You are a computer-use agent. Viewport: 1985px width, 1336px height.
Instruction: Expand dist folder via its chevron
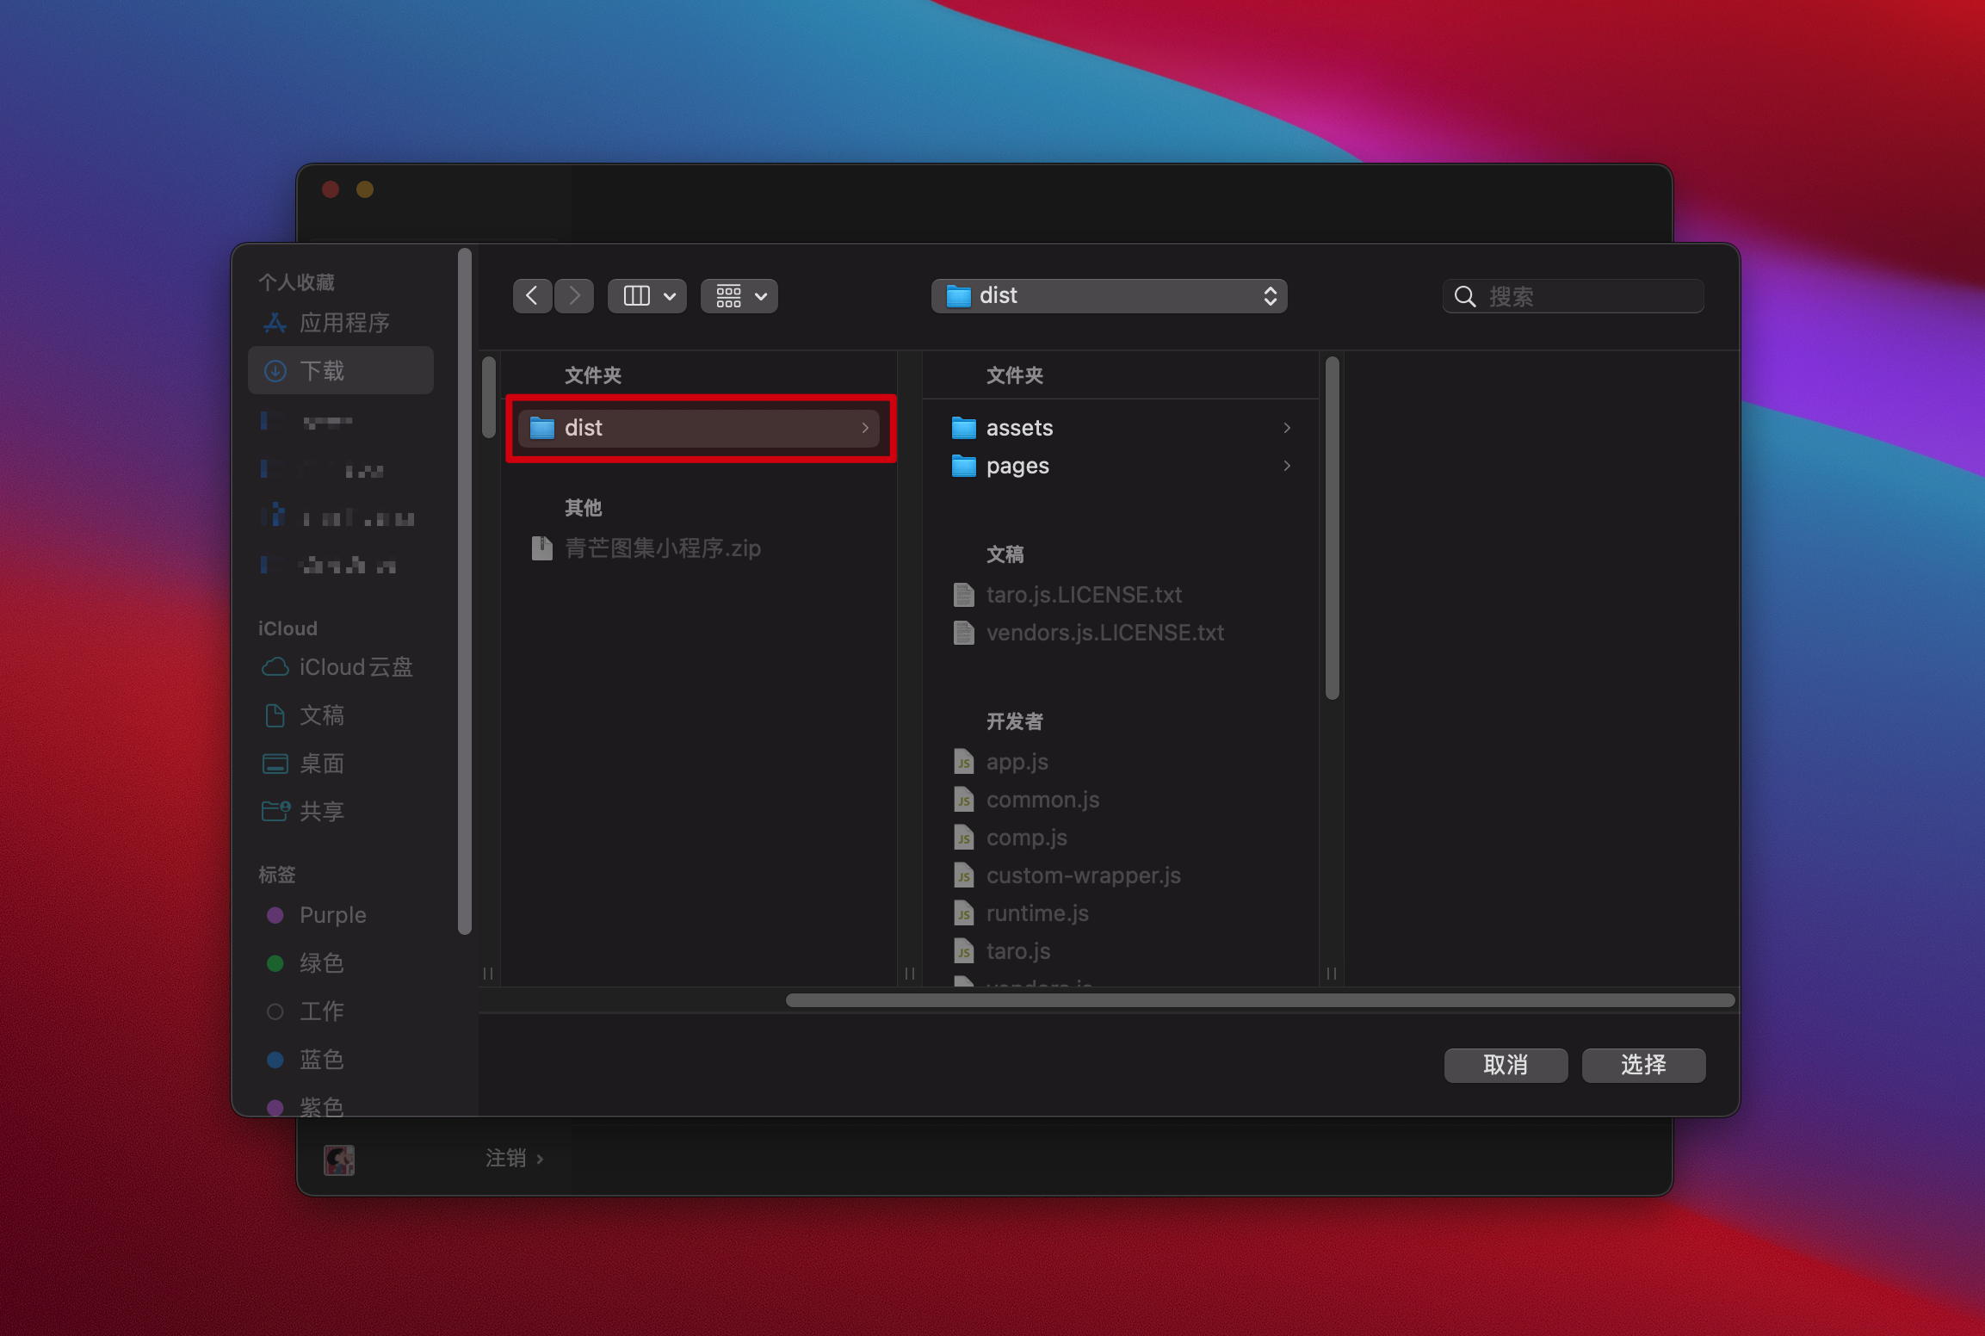tap(865, 428)
